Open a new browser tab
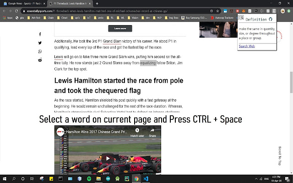This screenshot has width=293, height=183. pos(97,3)
